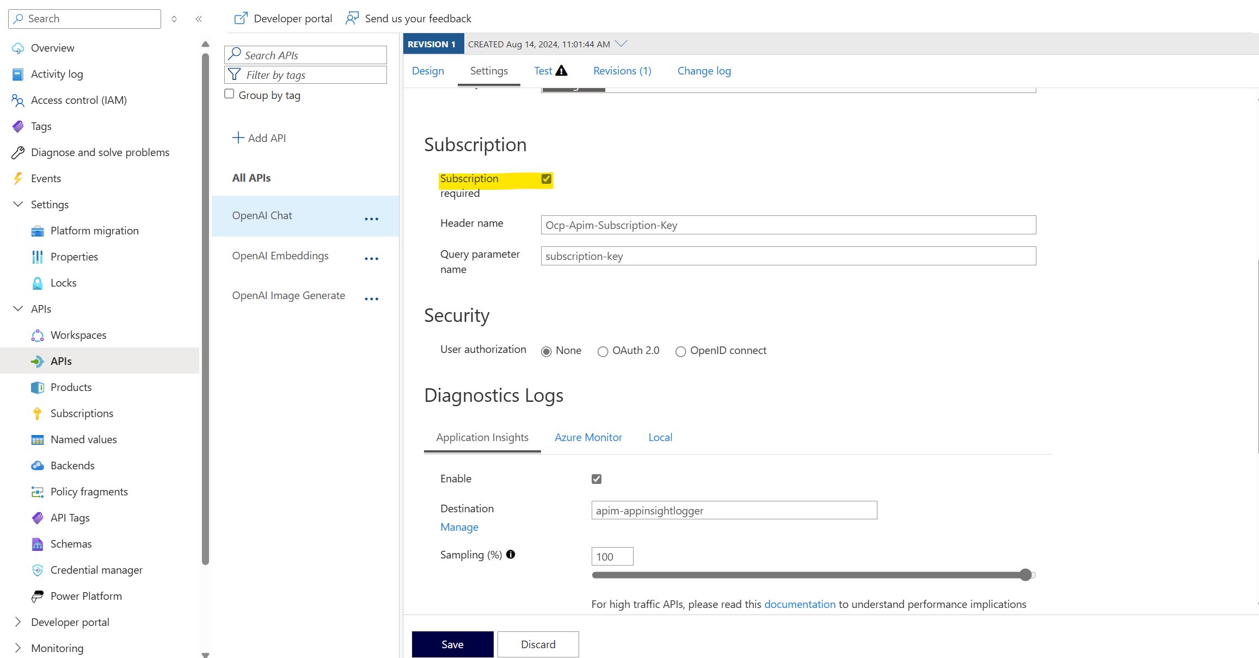This screenshot has height=658, width=1259.
Task: Click the Developer portal external link icon
Action: point(241,18)
